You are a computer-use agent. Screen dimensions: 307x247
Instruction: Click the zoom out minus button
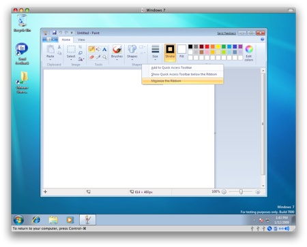[224, 192]
